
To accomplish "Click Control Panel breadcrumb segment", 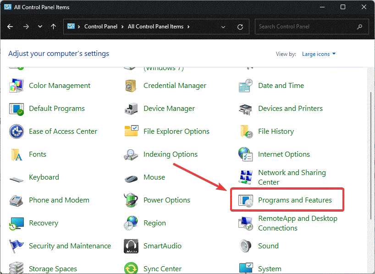I will [101, 27].
